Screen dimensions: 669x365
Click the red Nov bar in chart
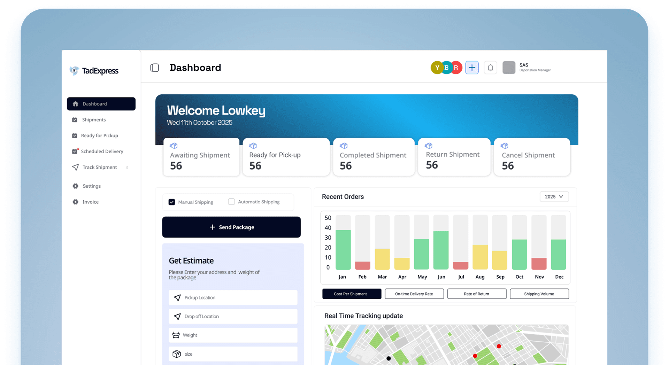point(539,264)
